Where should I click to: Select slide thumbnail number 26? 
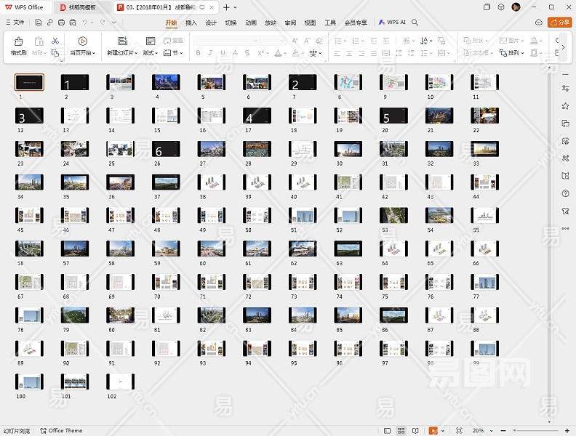[165, 148]
